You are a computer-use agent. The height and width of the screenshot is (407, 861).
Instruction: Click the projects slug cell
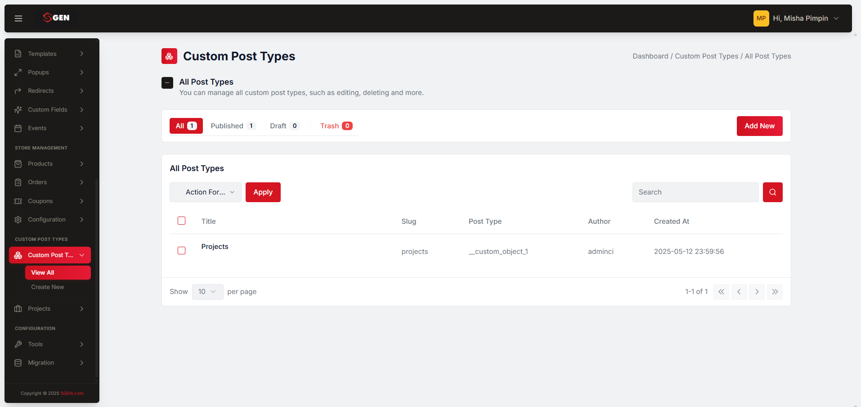(414, 252)
